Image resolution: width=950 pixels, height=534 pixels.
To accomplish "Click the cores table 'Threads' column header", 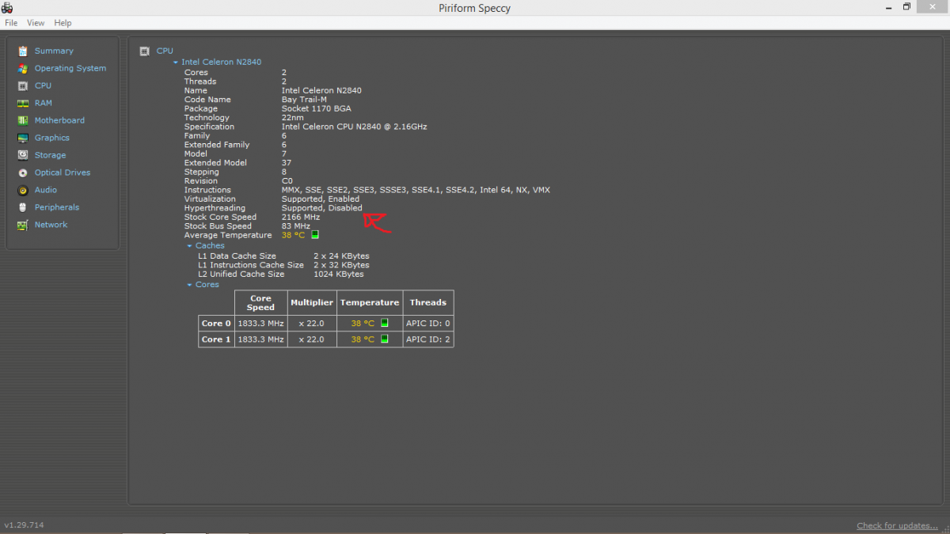I will pyautogui.click(x=428, y=303).
